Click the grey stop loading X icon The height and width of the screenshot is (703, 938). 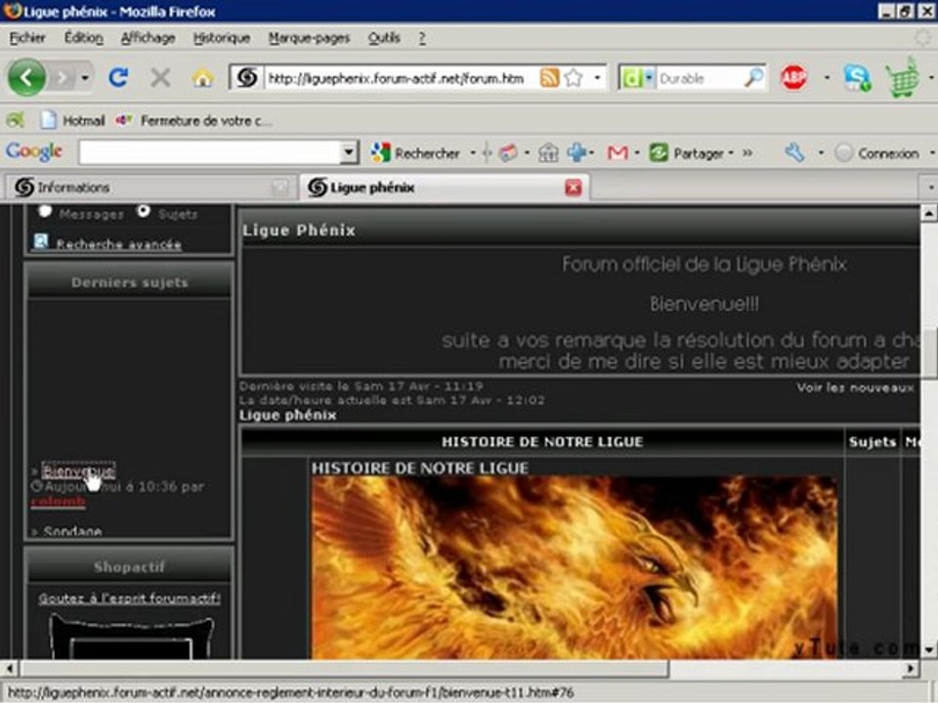pyautogui.click(x=160, y=78)
